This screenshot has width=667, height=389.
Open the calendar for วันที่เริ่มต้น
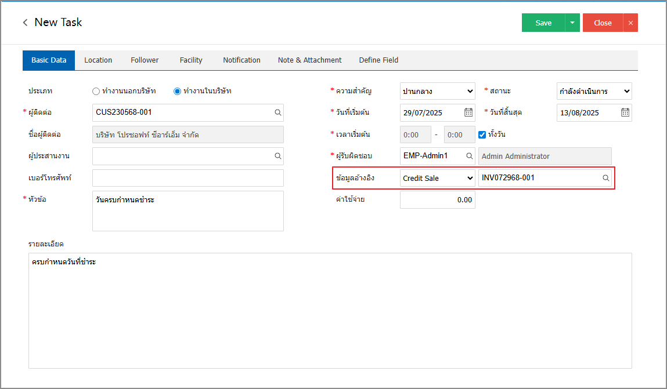click(x=468, y=112)
